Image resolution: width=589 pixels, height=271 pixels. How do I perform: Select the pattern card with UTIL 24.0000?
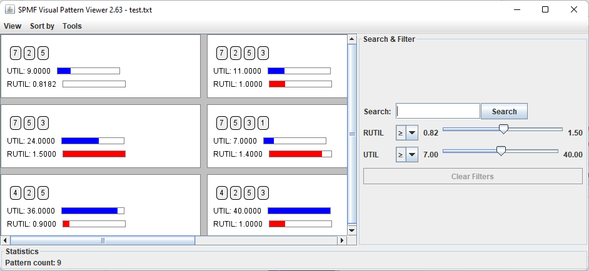point(100,136)
